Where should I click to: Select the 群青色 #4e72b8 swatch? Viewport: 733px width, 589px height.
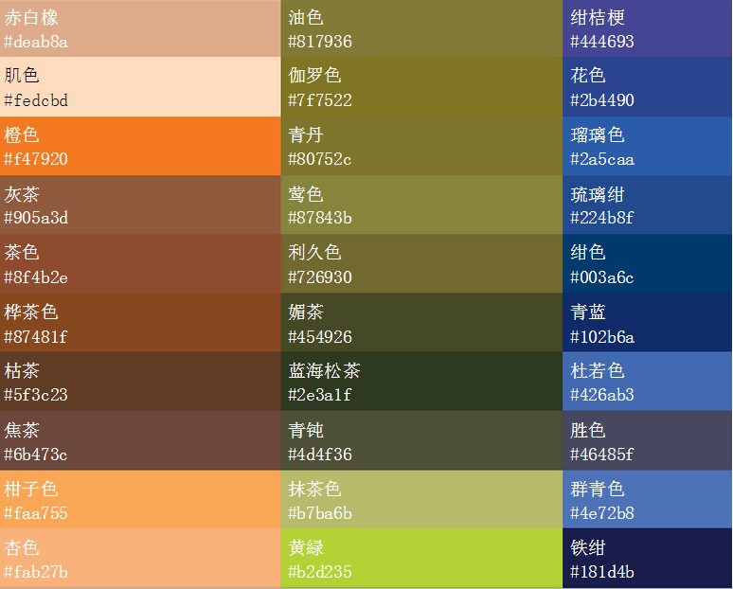point(647,500)
